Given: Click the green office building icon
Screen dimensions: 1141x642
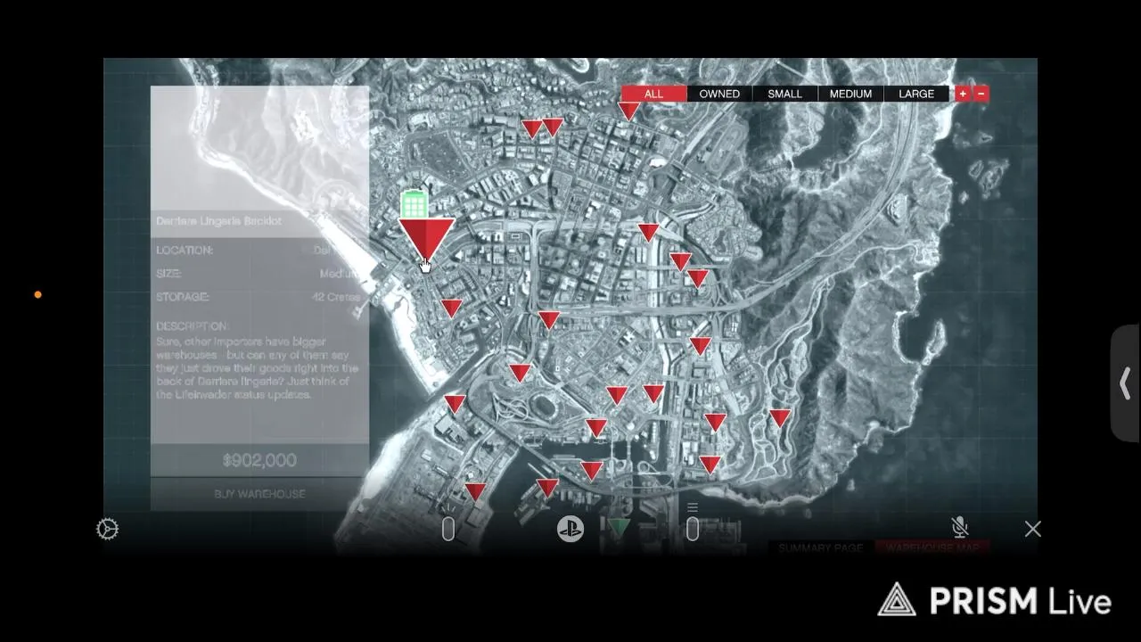Looking at the screenshot, I should point(415,204).
